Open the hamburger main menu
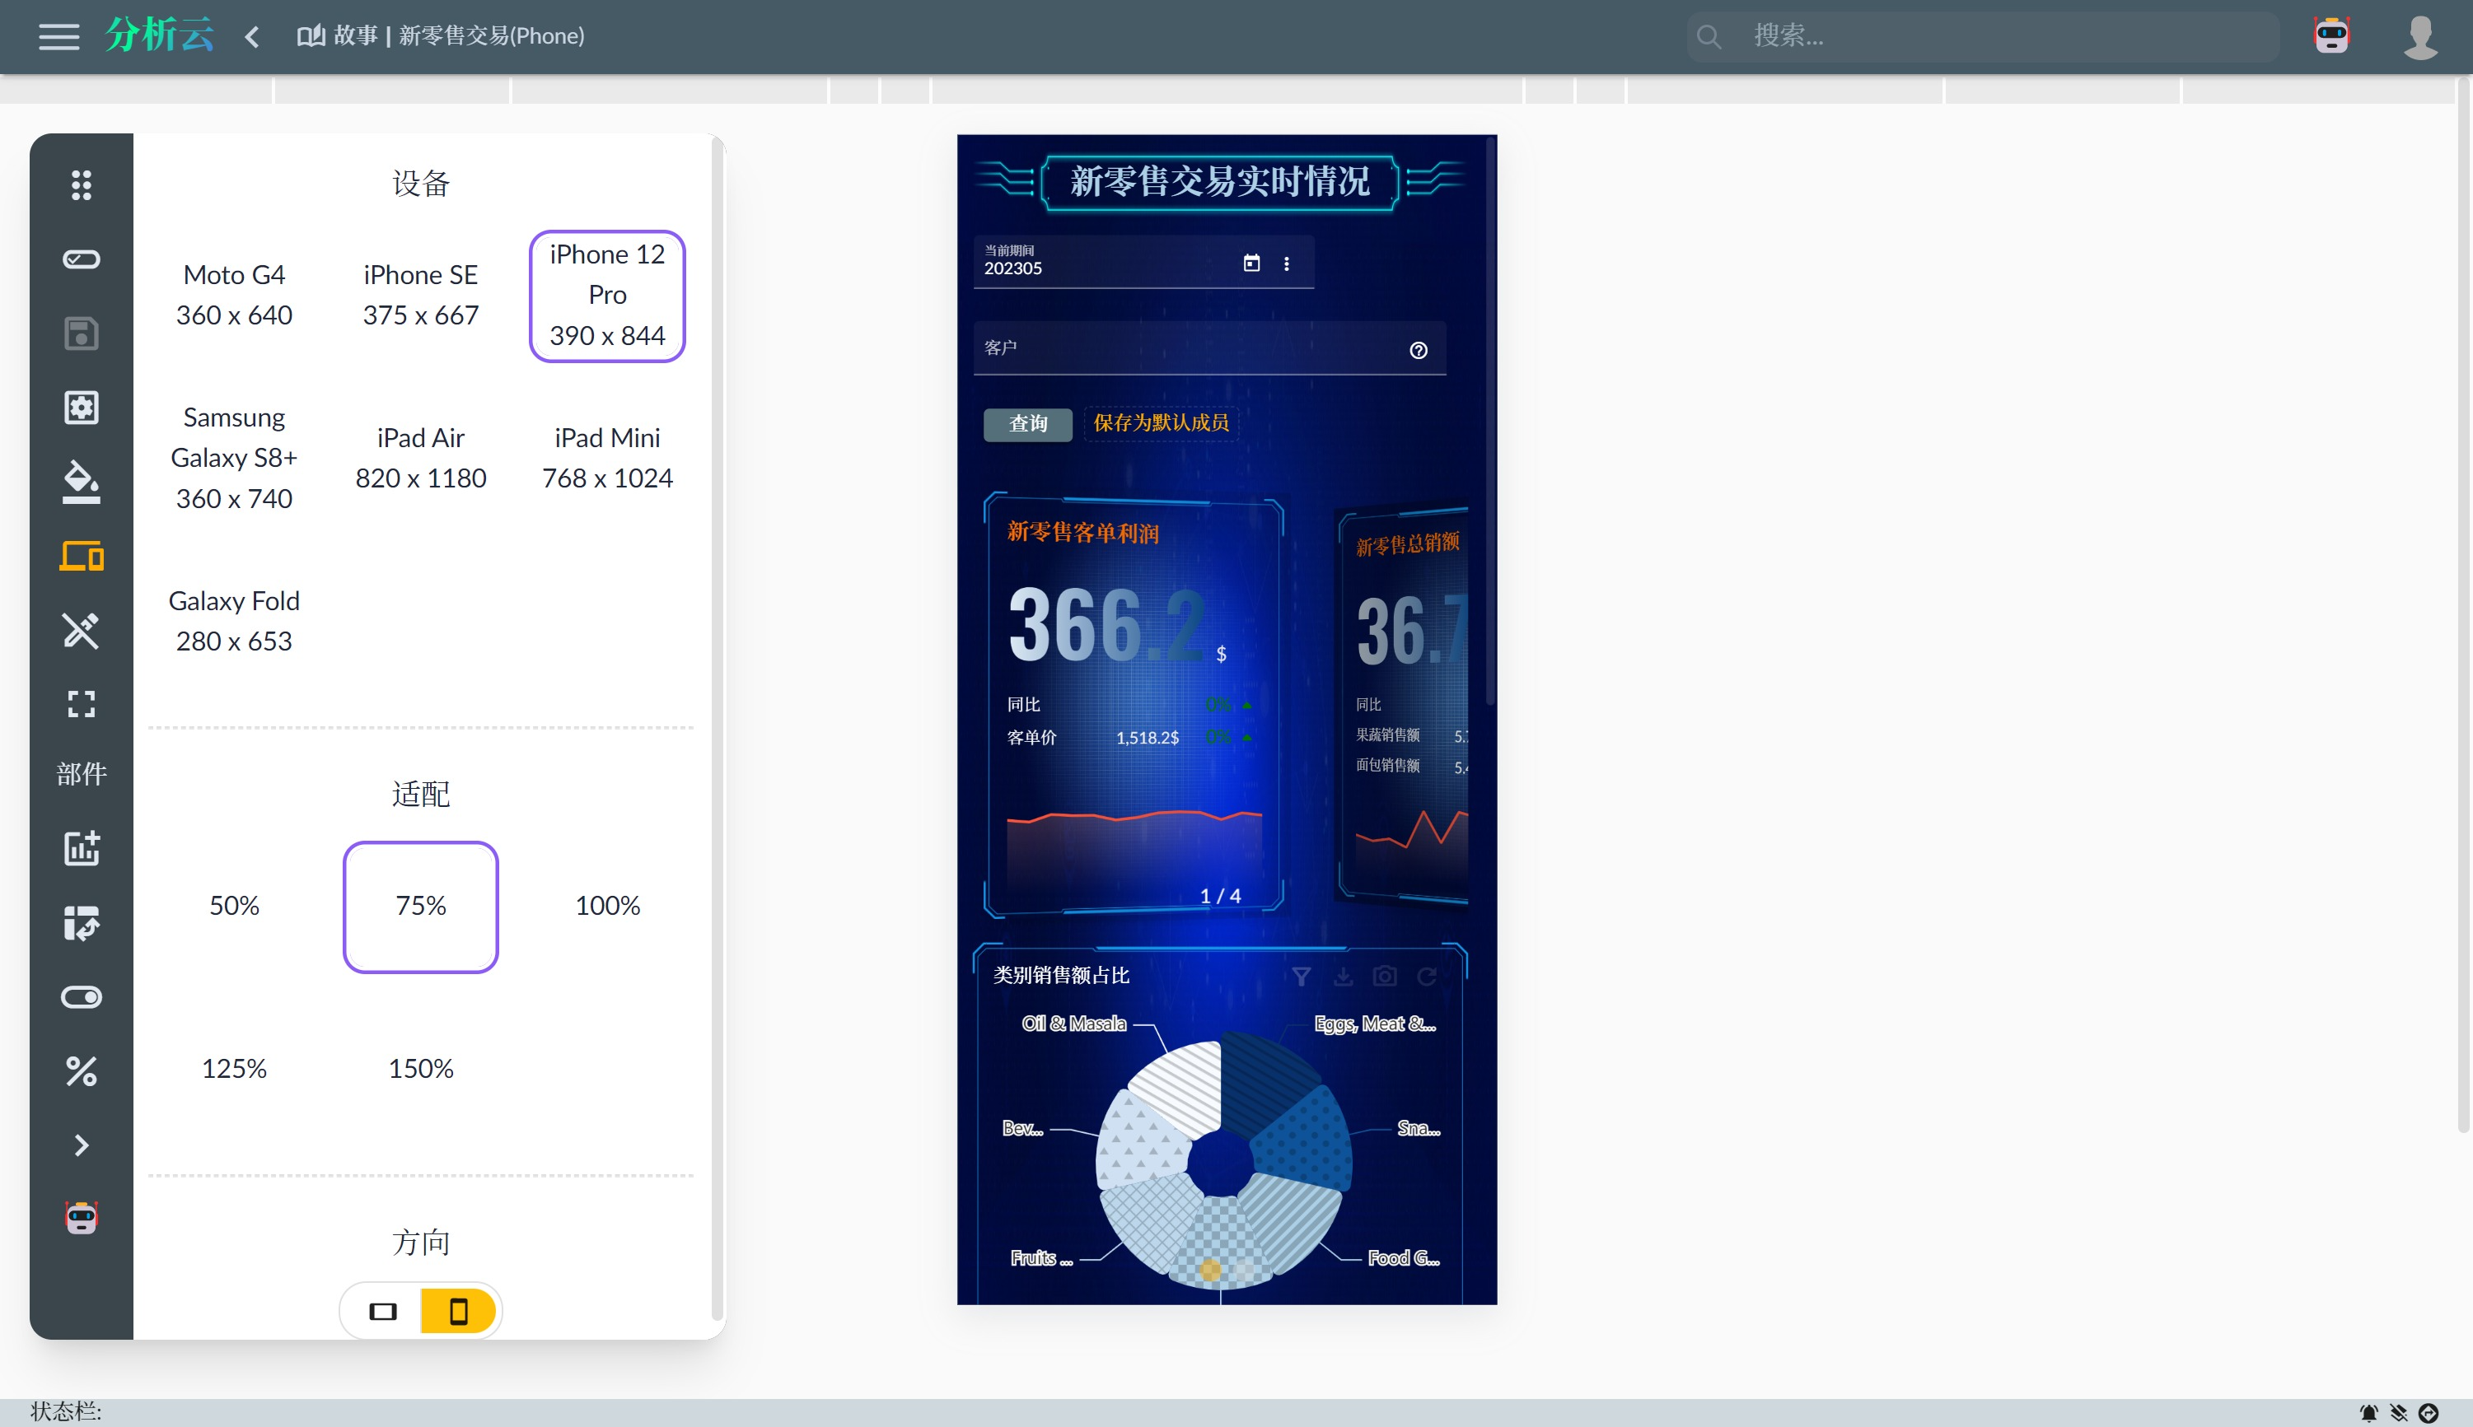 point(58,36)
